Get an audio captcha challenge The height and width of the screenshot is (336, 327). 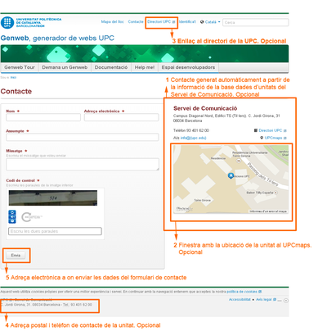click(12, 217)
